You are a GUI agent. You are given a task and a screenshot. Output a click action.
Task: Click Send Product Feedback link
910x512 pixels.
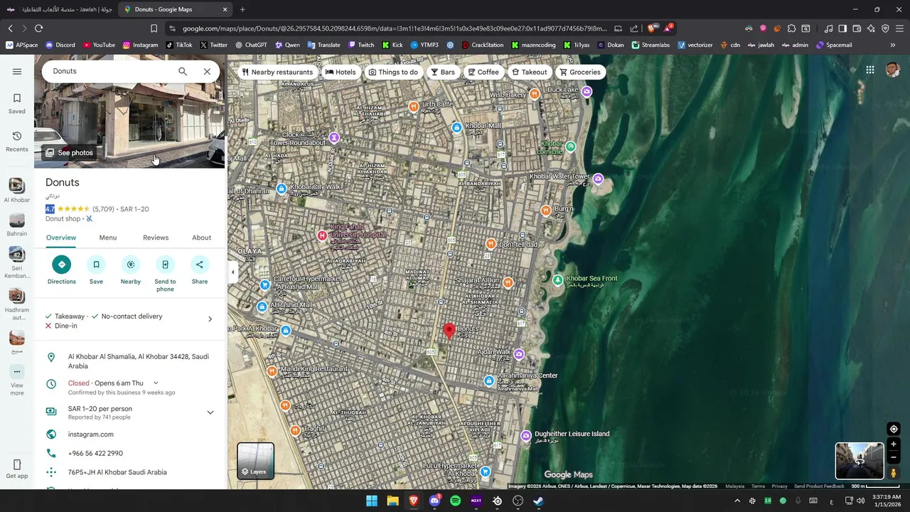pos(819,486)
